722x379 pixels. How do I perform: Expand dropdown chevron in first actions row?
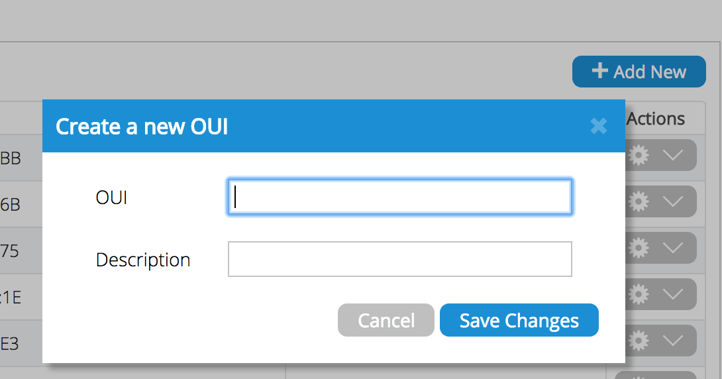coord(673,155)
